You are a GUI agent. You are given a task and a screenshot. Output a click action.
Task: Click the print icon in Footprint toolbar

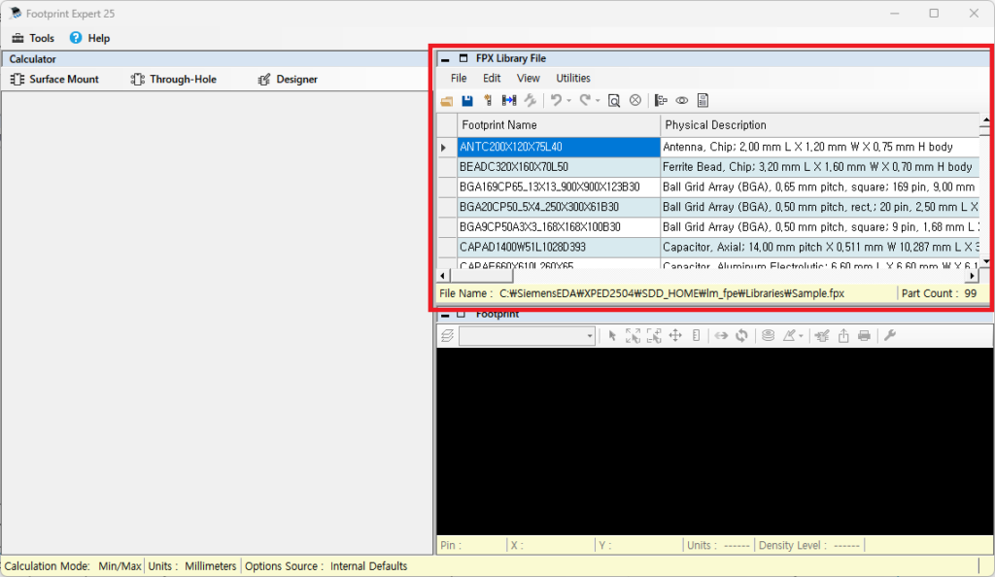click(864, 336)
